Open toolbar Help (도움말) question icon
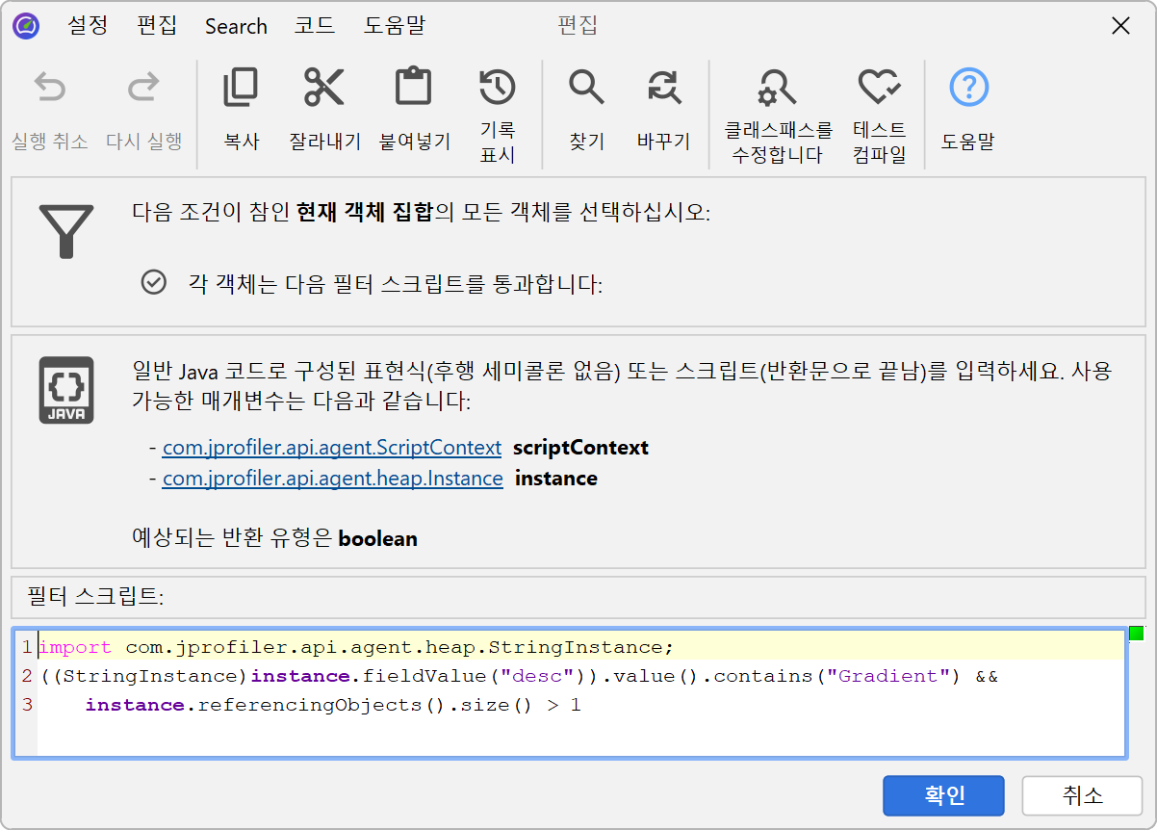The width and height of the screenshot is (1157, 830). (x=968, y=88)
